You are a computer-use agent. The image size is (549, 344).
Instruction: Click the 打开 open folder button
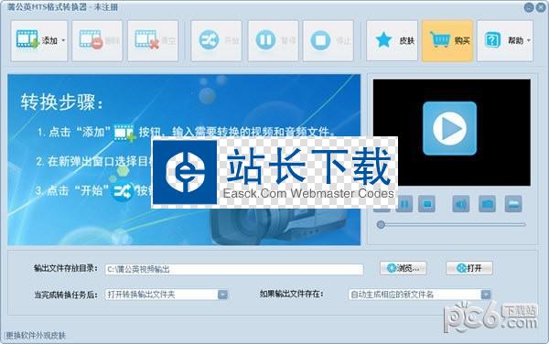pyautogui.click(x=469, y=268)
